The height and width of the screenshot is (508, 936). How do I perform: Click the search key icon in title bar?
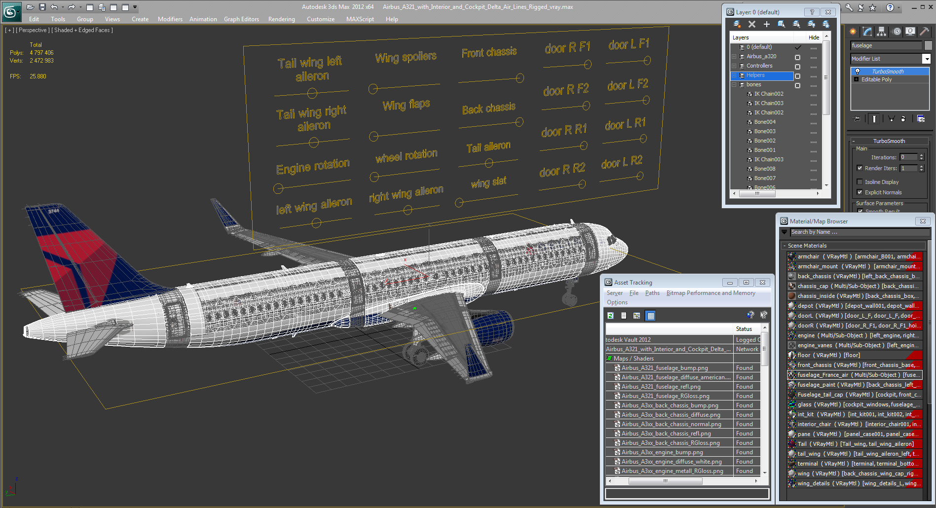[849, 7]
